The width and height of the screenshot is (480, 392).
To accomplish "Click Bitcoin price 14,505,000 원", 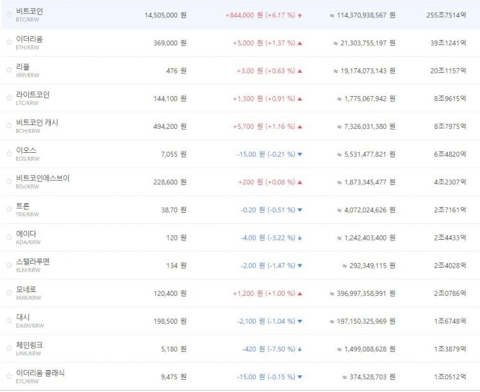I will pos(166,15).
